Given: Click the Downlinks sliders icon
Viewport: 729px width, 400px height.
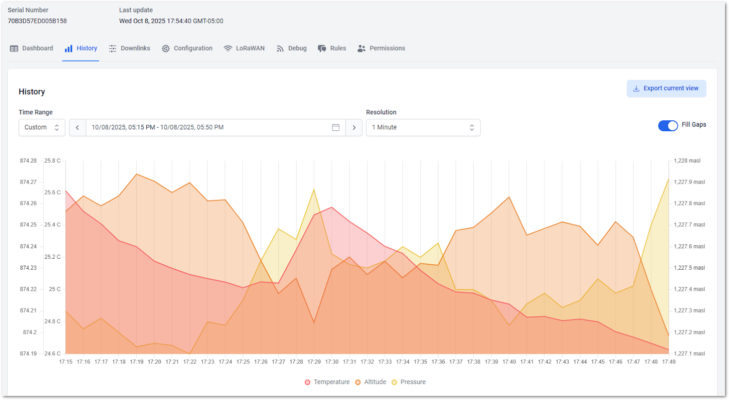Looking at the screenshot, I should click(x=113, y=49).
